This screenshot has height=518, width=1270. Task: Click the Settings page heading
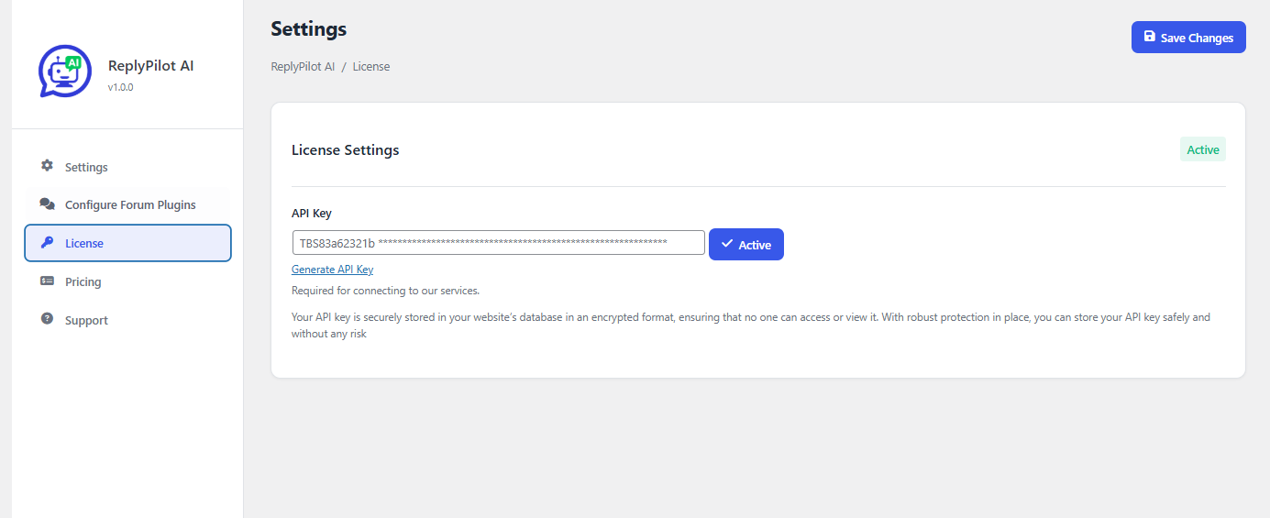(x=308, y=28)
